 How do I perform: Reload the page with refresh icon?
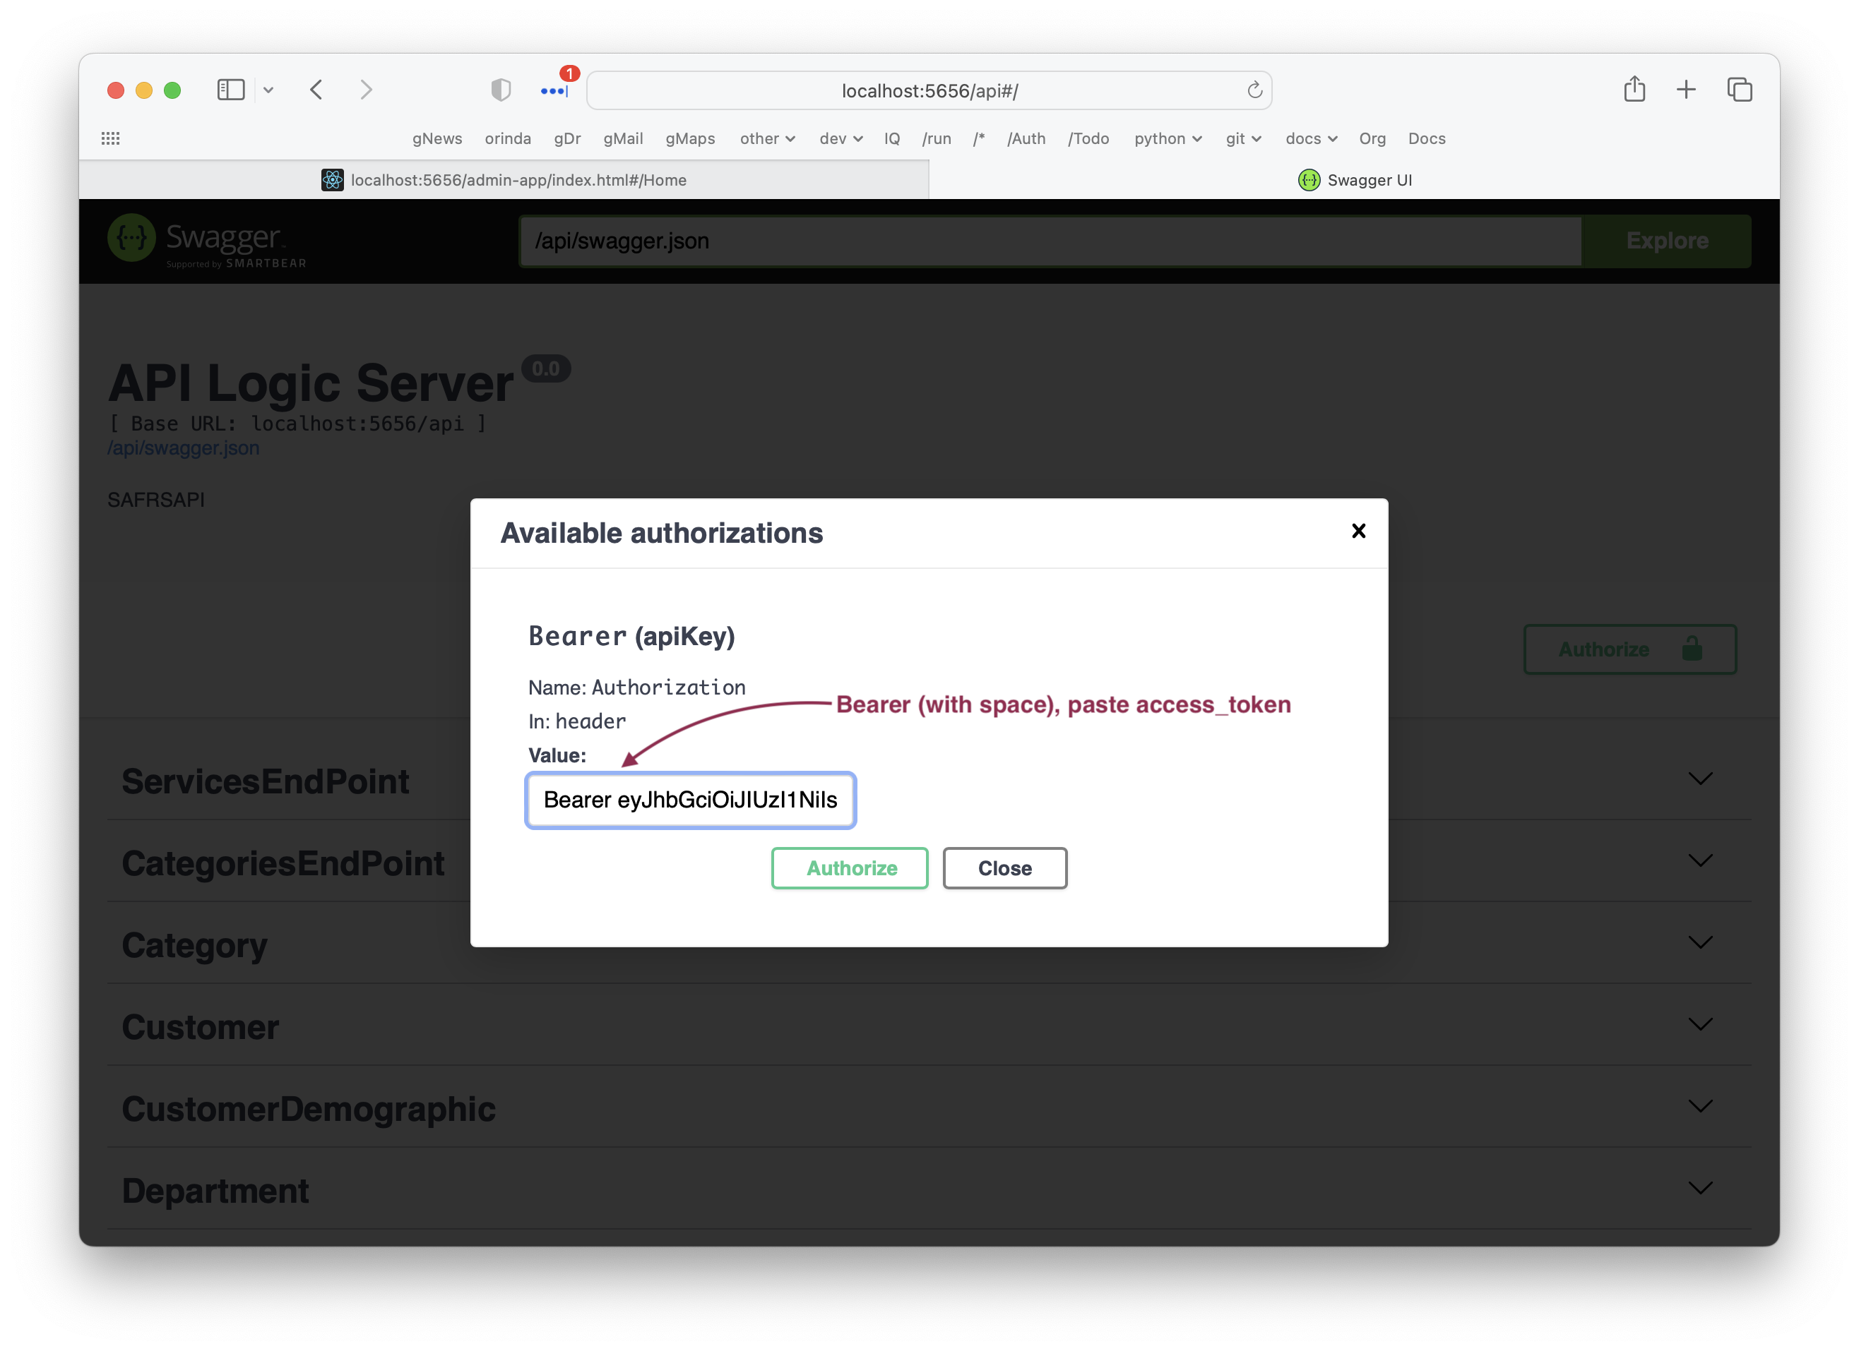1254,90
